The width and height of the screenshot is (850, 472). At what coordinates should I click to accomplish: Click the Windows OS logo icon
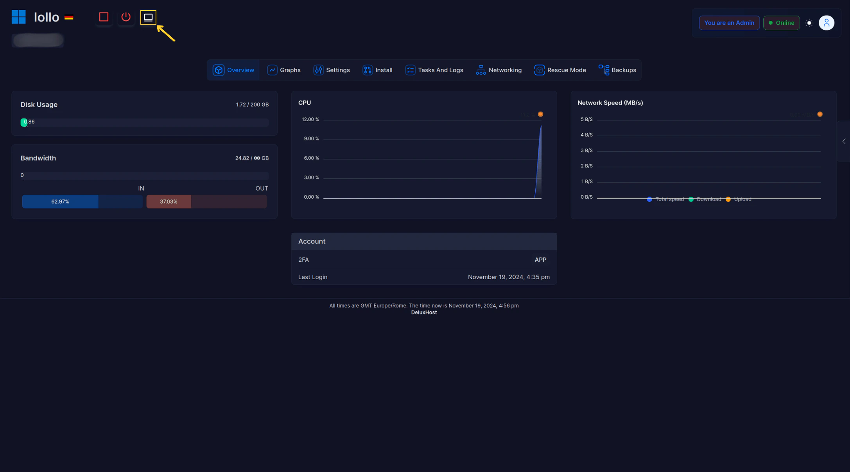click(x=19, y=17)
